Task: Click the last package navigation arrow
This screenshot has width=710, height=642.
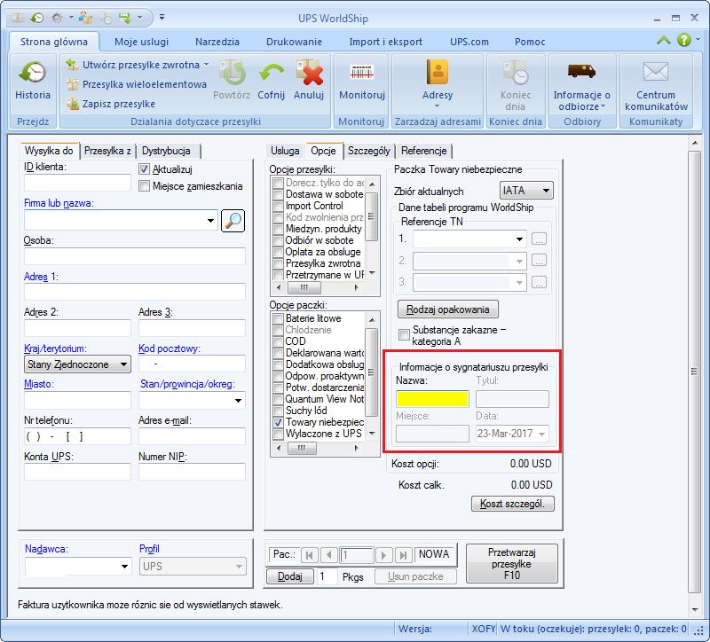Action: (x=404, y=555)
